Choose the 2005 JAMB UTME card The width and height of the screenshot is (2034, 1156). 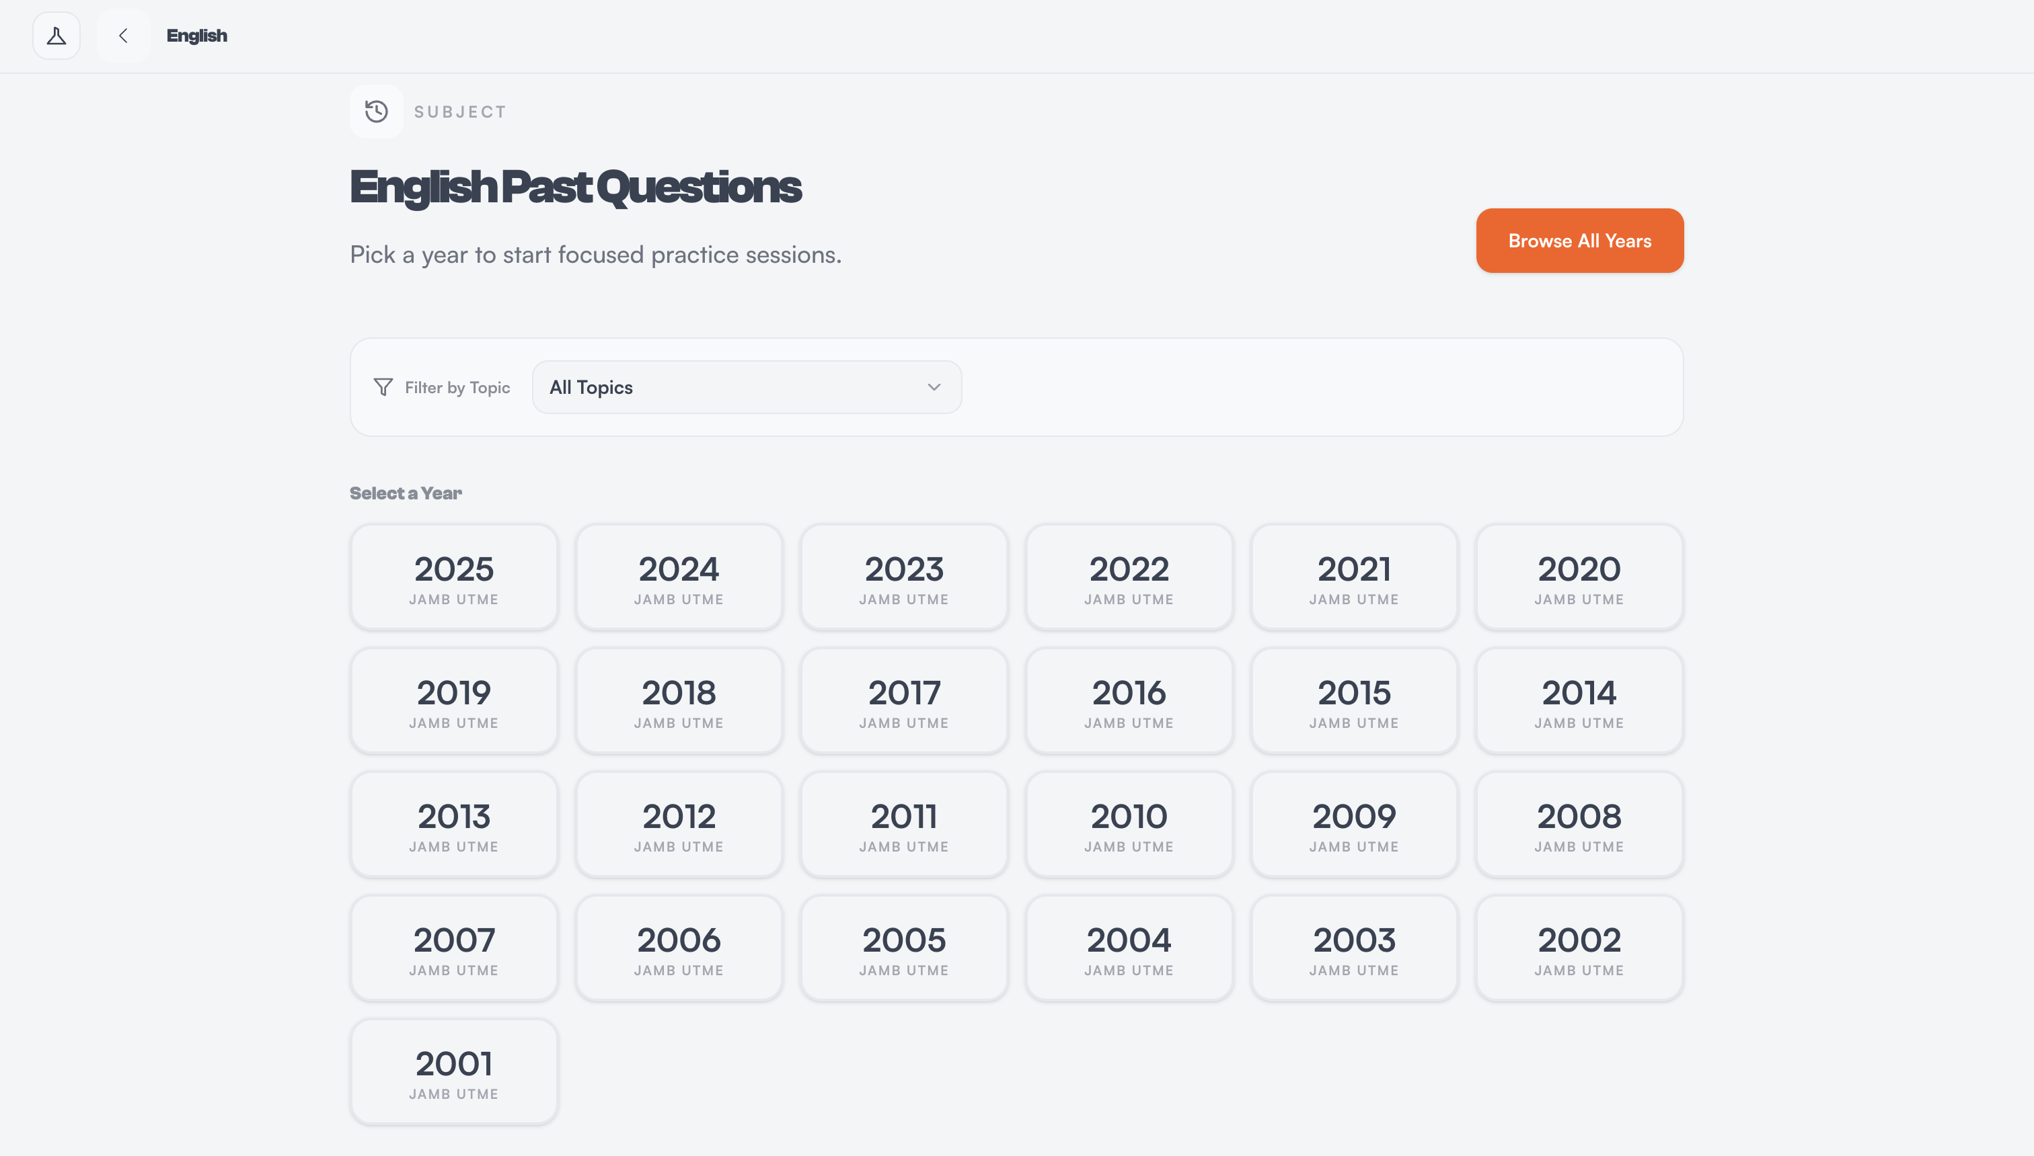click(904, 949)
